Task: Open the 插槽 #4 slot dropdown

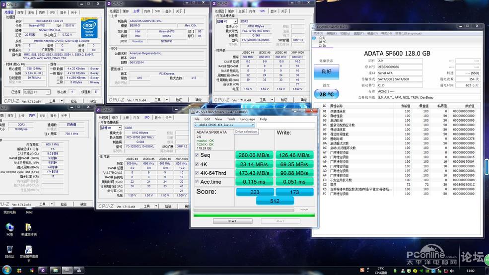Action: (x=111, y=128)
